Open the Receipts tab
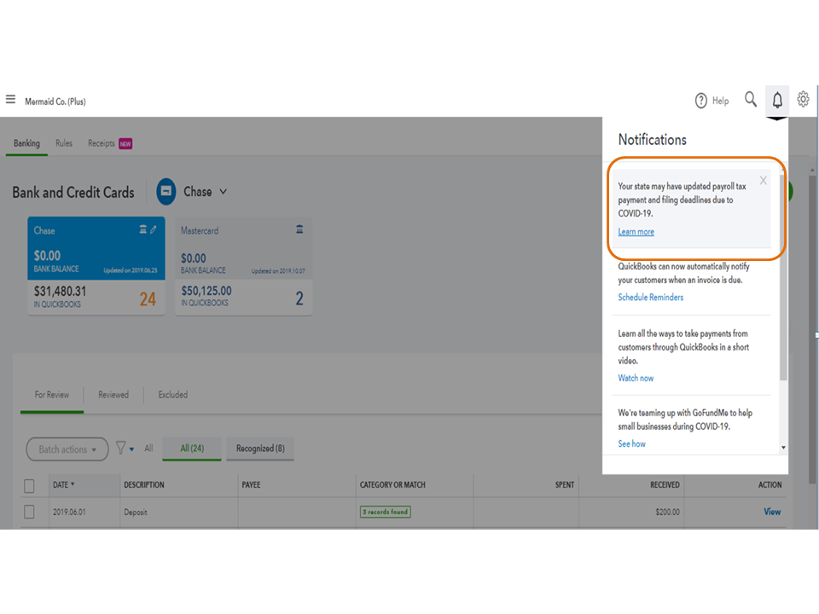The height and width of the screenshot is (614, 819). coord(102,143)
